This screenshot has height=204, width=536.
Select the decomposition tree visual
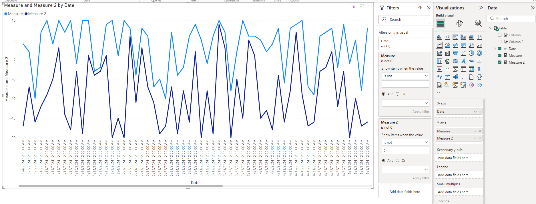(455, 77)
